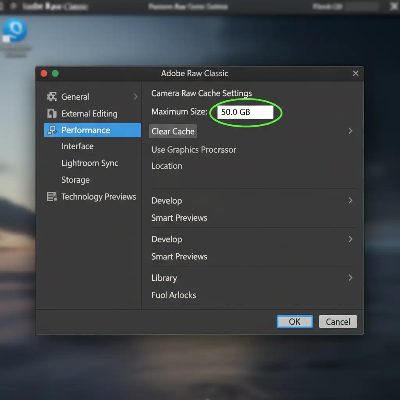This screenshot has height=400, width=400.
Task: Click the Technology Previews sidebar icon
Action: click(52, 196)
